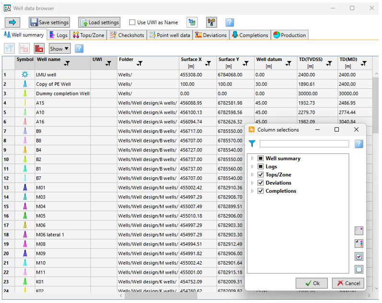Uncheck Deviations in Column selections
The width and height of the screenshot is (382, 303).
pyautogui.click(x=260, y=183)
